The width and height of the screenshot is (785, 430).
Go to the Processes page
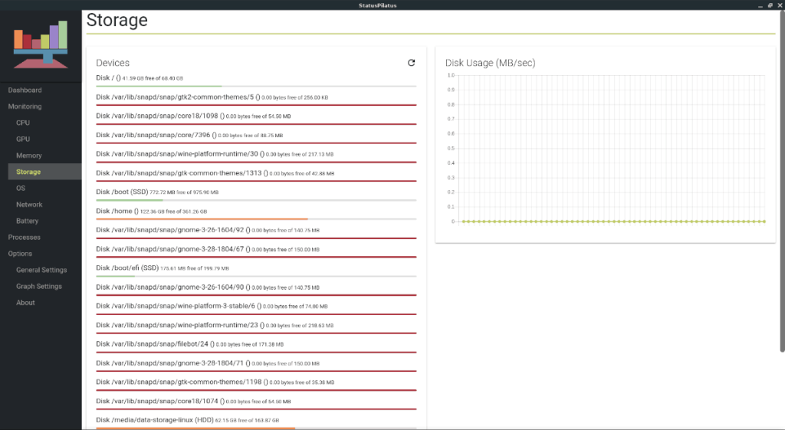[x=25, y=237]
